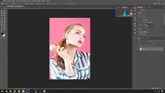Collapse the Lienzo section

138,13
